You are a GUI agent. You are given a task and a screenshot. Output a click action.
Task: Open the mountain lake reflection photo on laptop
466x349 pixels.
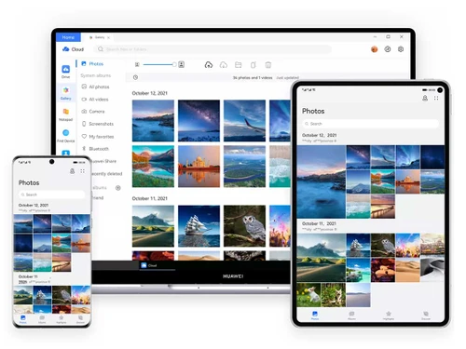pos(153,167)
